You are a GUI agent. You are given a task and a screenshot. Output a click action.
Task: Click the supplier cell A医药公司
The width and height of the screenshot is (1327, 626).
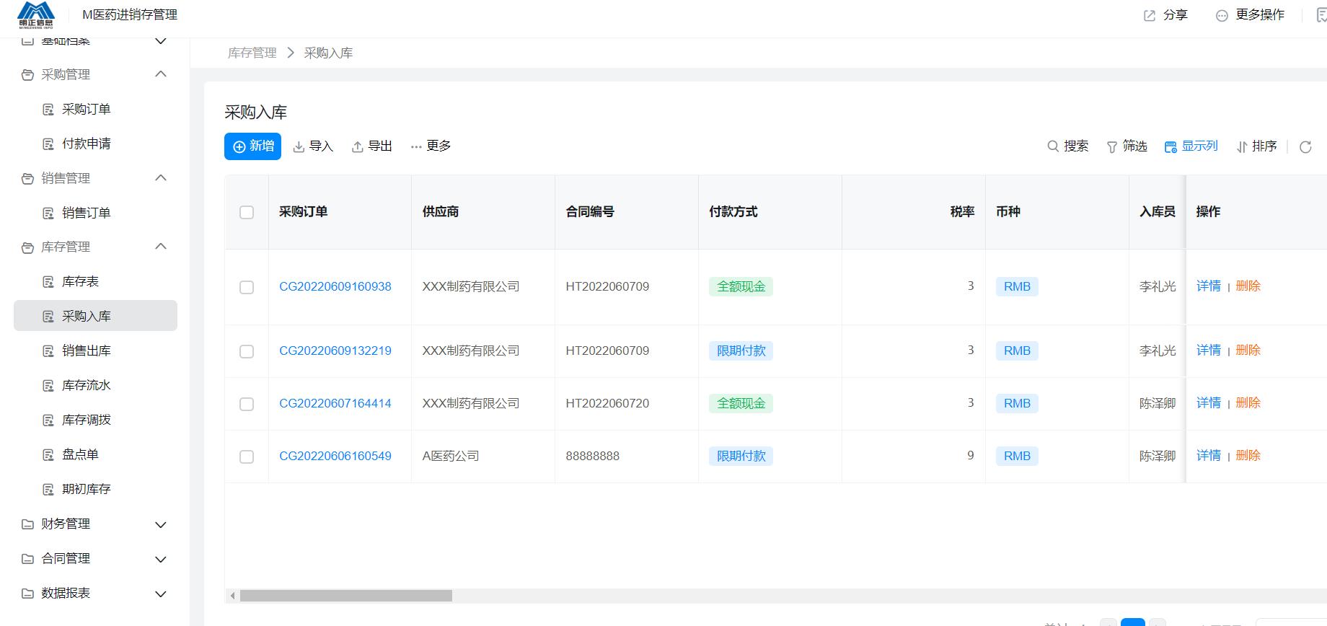tap(451, 456)
